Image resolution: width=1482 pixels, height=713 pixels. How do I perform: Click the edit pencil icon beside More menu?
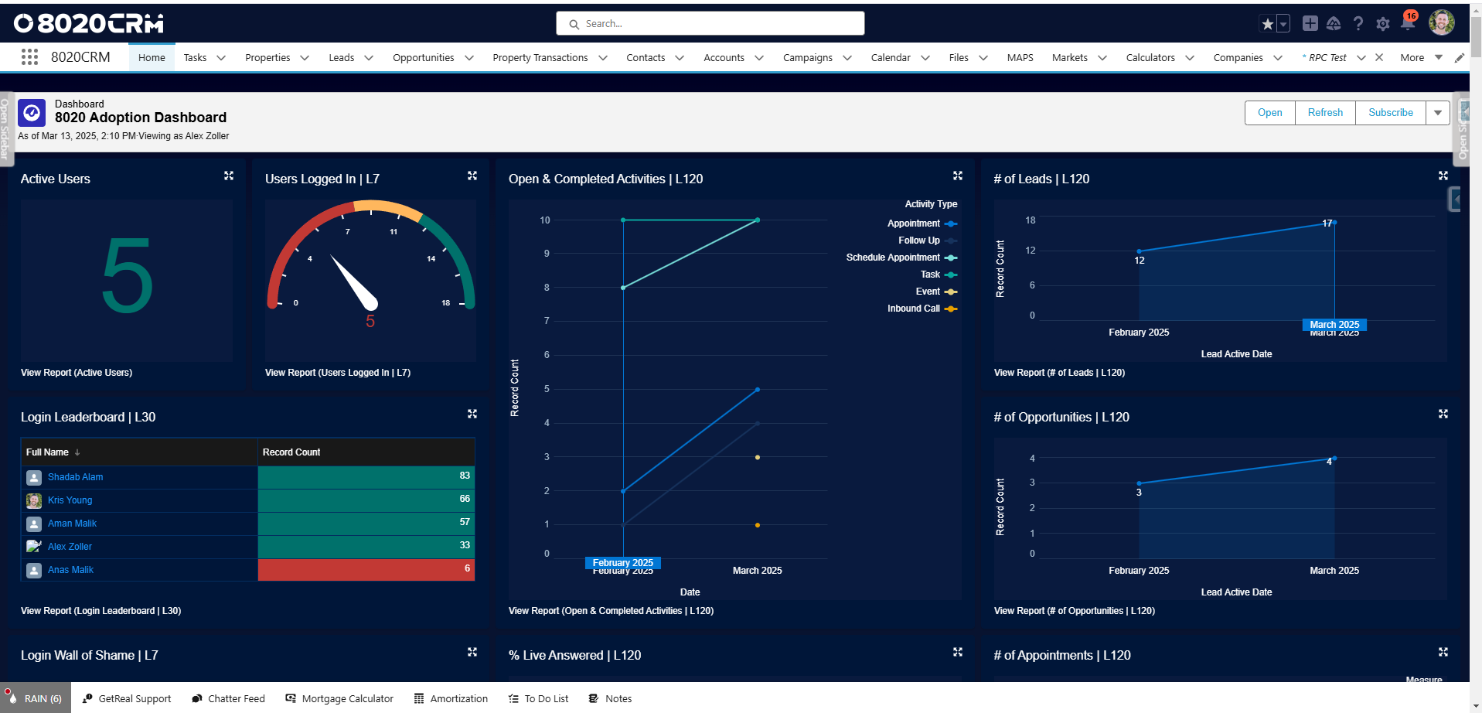pyautogui.click(x=1460, y=56)
